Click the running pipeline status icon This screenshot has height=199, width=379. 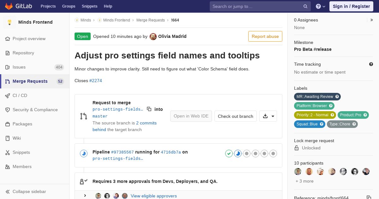coord(84,154)
